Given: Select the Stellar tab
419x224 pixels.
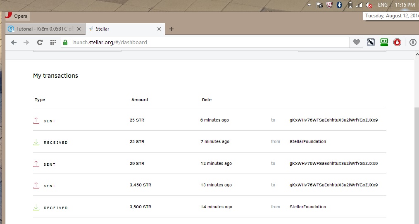Looking at the screenshot, I should [120, 29].
